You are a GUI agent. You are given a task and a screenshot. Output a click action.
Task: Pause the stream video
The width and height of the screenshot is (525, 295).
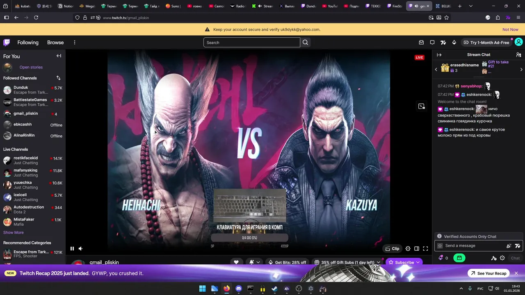coord(72,248)
